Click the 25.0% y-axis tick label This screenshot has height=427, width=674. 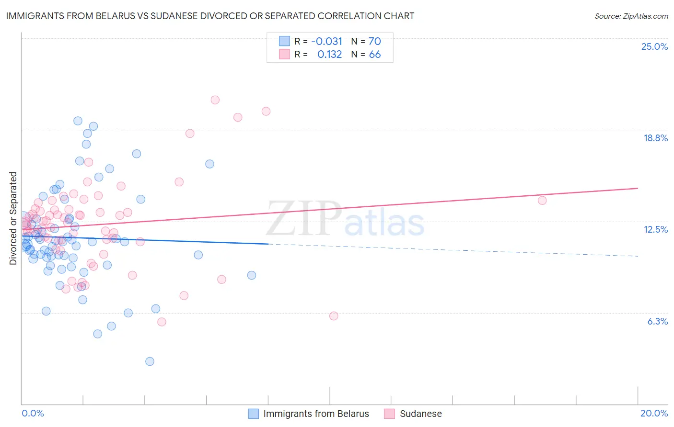tap(655, 46)
